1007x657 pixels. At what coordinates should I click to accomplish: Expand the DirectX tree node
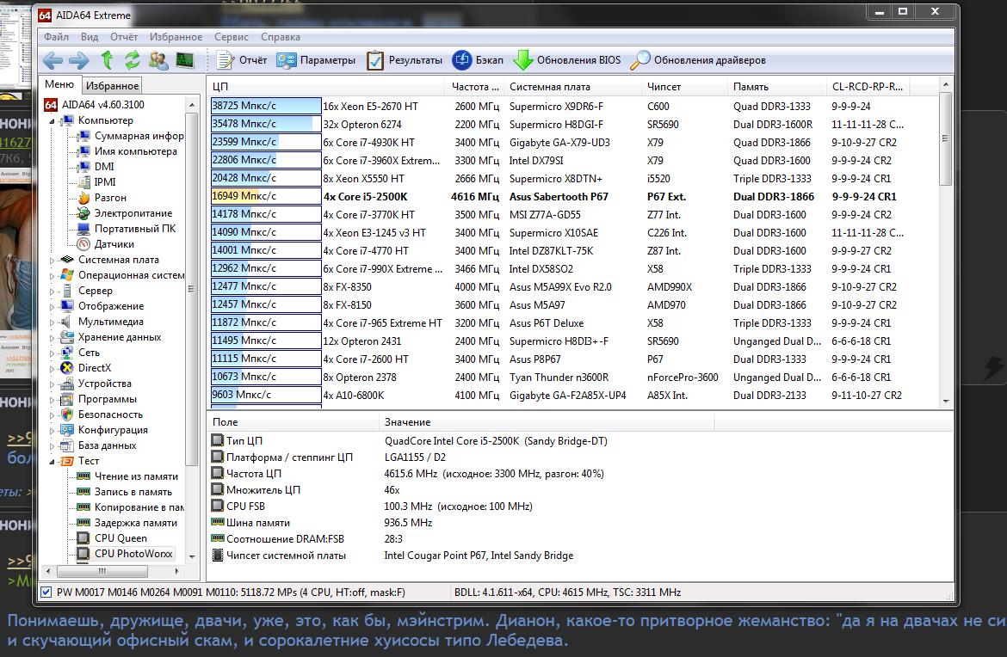click(x=52, y=368)
